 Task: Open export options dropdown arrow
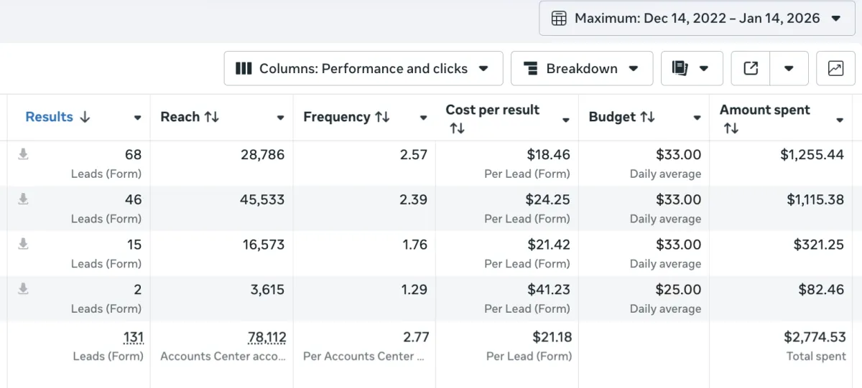click(789, 68)
